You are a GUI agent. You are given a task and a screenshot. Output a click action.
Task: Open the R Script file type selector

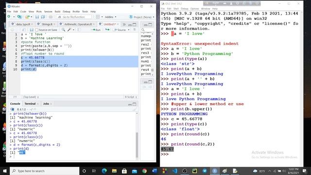[131, 97]
